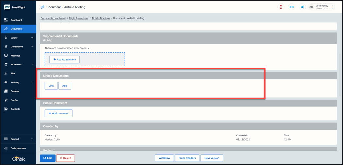Image resolution: width=343 pixels, height=165 pixels.
Task: Open Meetings via its sidebar icon
Action: coord(6,56)
